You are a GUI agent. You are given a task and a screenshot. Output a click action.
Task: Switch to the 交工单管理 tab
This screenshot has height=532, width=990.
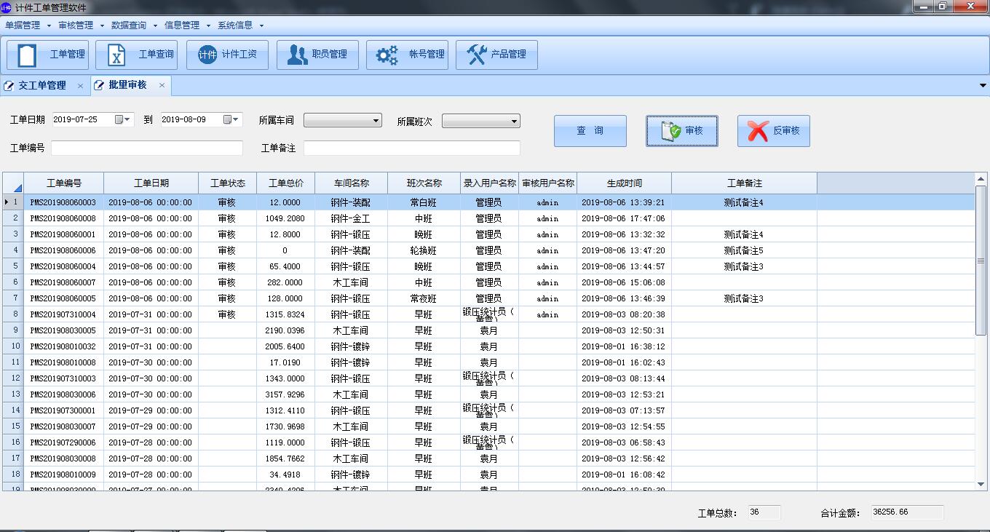(x=41, y=86)
